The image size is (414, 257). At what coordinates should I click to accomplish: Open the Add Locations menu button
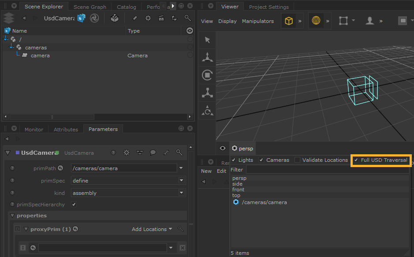pos(152,229)
